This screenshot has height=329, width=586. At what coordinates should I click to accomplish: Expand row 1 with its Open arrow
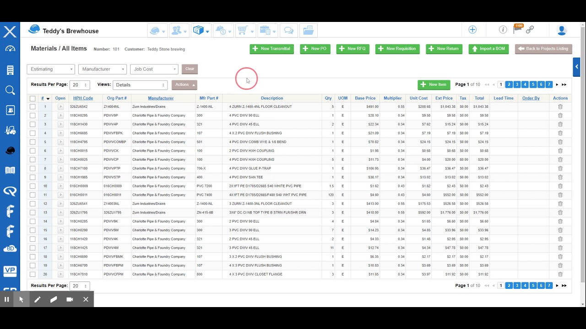point(60,107)
